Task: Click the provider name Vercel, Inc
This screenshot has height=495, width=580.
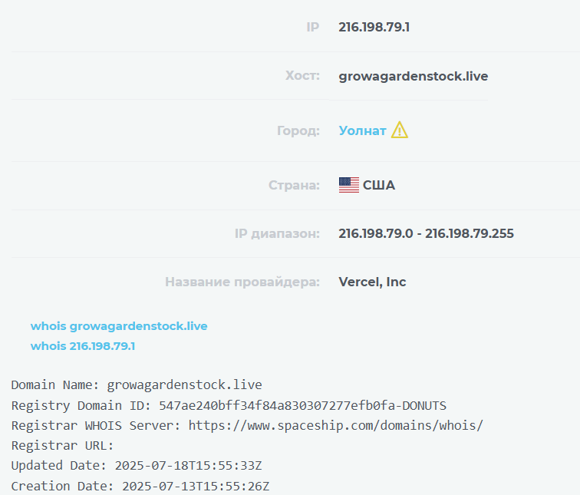Action: coord(372,282)
